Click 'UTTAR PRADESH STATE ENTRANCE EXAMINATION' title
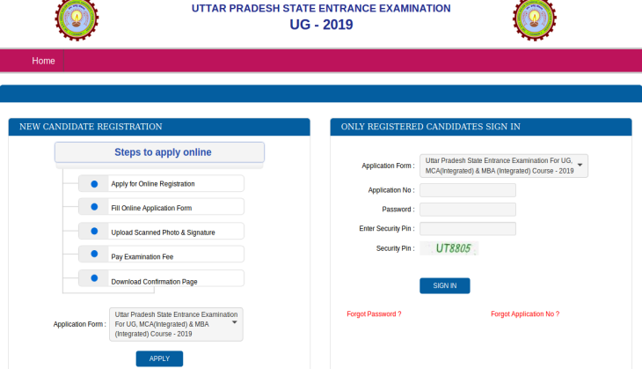The height and width of the screenshot is (369, 642). point(321,8)
